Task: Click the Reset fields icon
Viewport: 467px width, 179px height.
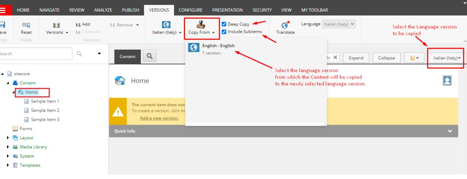Action: 26,25
